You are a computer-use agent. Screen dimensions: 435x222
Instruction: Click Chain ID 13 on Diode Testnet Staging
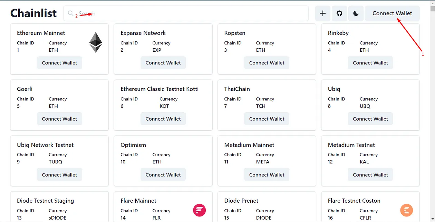point(19,218)
